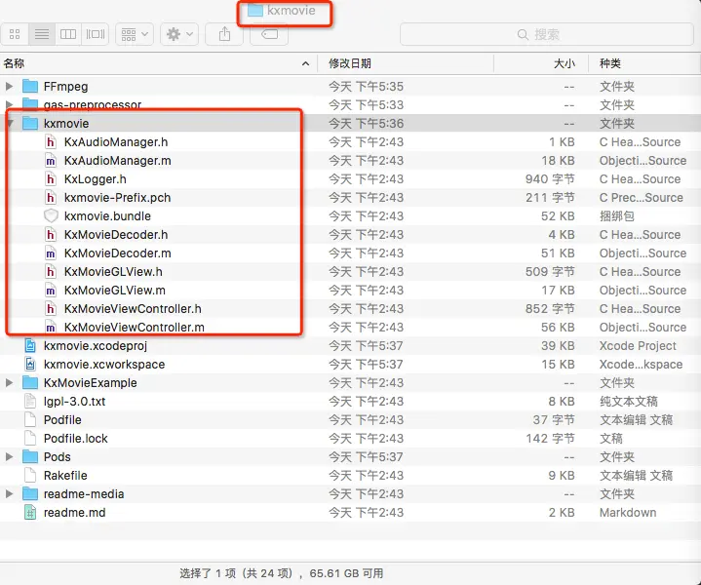Select the kxmovie.bundle icon
Screen dimensions: 701x585
pos(51,216)
